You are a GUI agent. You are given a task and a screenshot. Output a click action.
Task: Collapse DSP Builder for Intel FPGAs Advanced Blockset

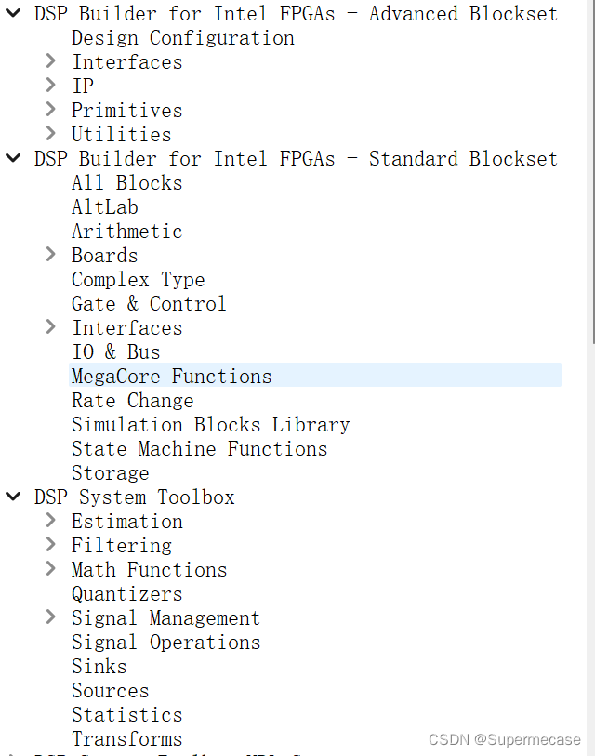click(x=13, y=13)
